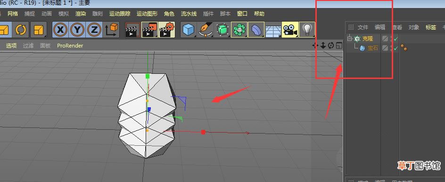Click the Object Manager grip handle icon
This screenshot has width=445, height=182.
(x=351, y=27)
